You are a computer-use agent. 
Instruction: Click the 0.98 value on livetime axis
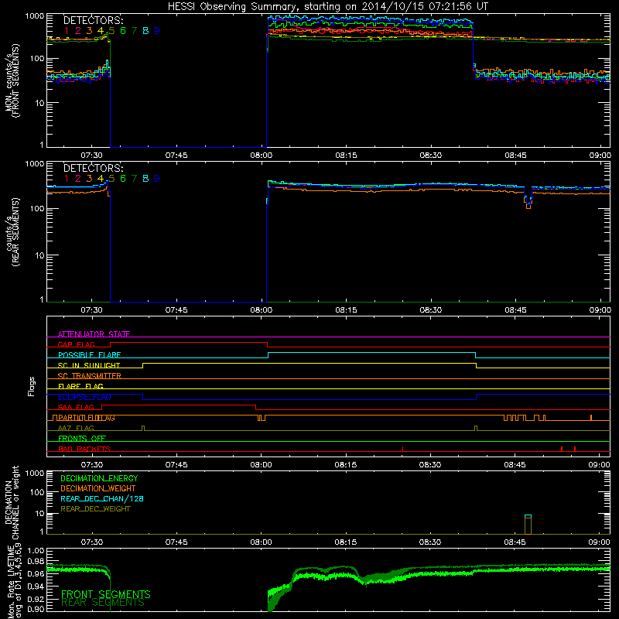coord(36,562)
